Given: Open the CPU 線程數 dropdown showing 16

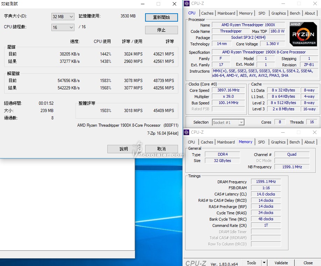Looking at the screenshot, I should point(63,27).
